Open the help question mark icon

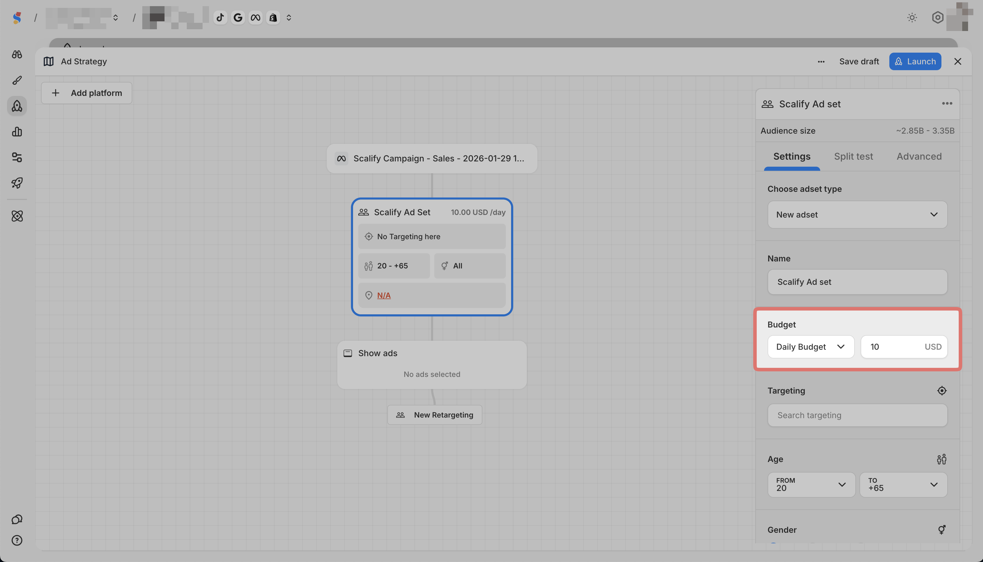(17, 540)
